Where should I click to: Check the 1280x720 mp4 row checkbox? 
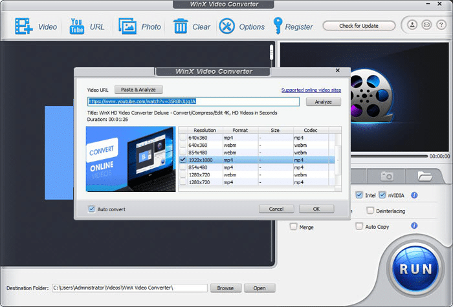(183, 182)
